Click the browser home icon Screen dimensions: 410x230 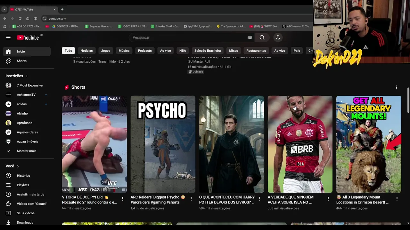tap(28, 19)
